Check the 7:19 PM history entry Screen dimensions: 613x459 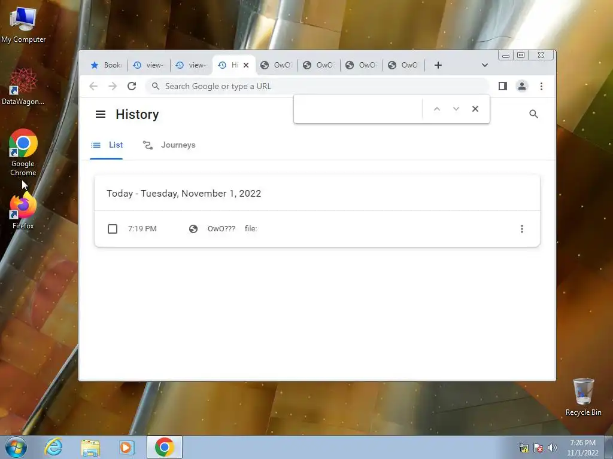click(x=112, y=229)
